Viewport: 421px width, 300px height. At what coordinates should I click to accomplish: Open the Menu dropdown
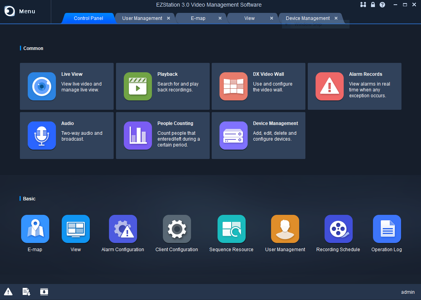pyautogui.click(x=18, y=11)
